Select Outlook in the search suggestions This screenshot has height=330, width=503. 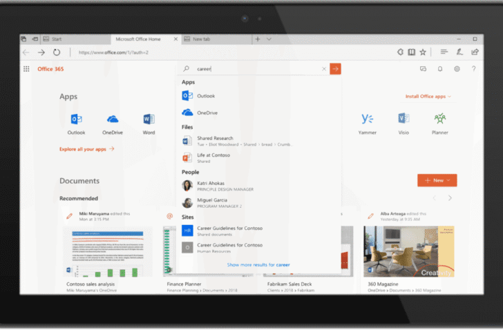[x=258, y=96]
